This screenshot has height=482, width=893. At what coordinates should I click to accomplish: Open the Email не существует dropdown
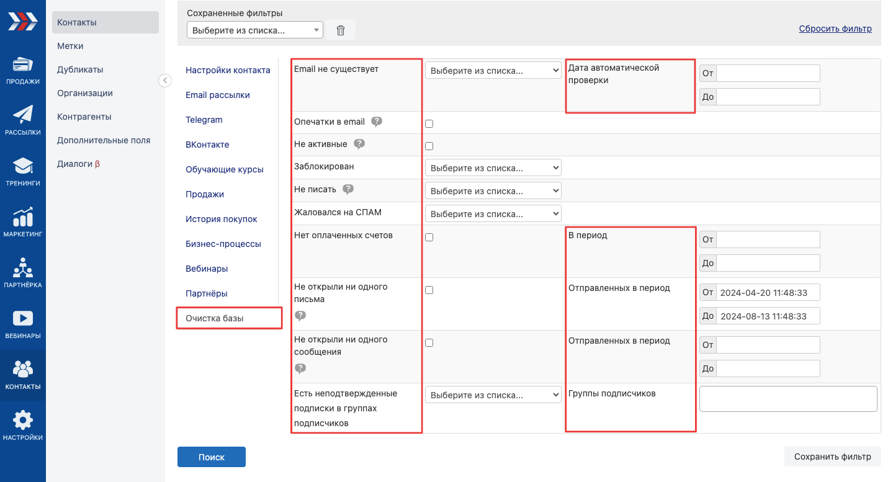[493, 71]
